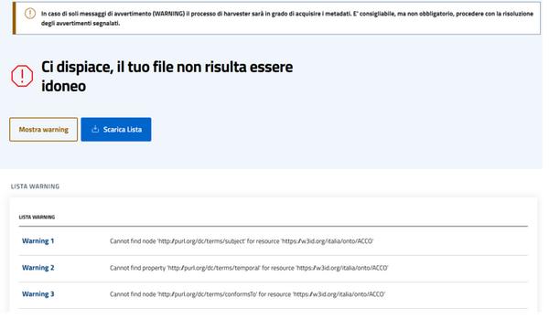Click the dc/terms/conformsTo warning message

coord(248,294)
